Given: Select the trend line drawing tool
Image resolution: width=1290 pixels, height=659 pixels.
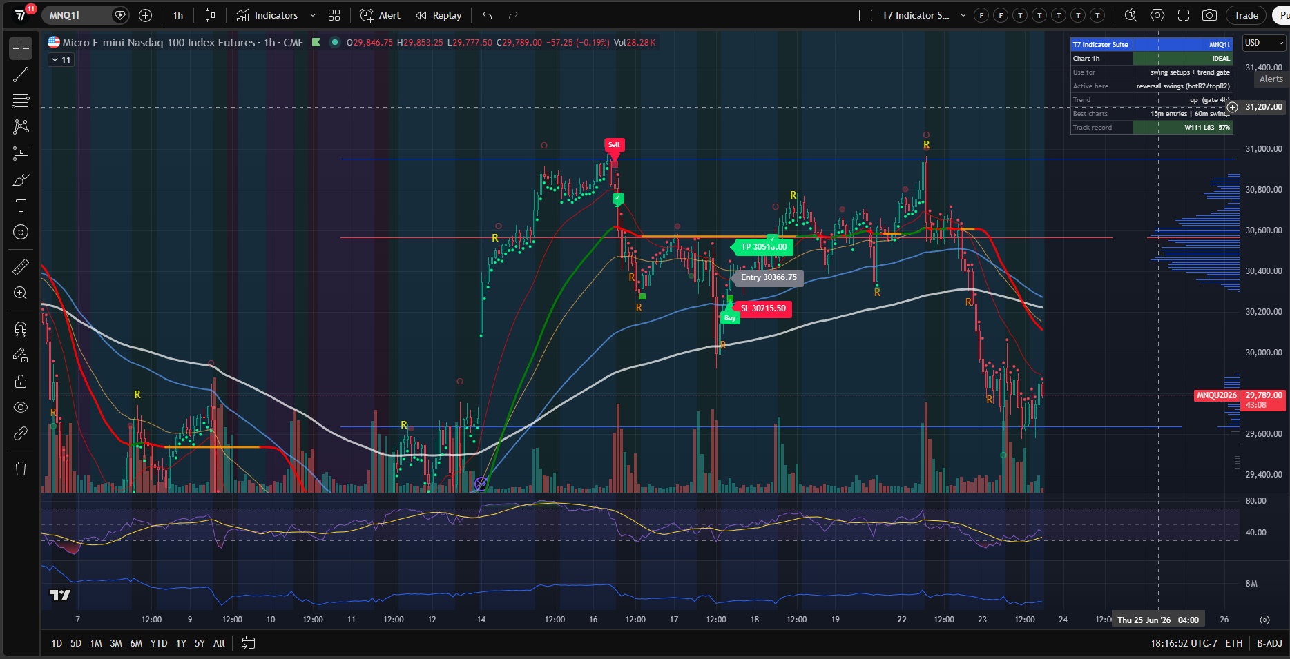Looking at the screenshot, I should [x=21, y=75].
